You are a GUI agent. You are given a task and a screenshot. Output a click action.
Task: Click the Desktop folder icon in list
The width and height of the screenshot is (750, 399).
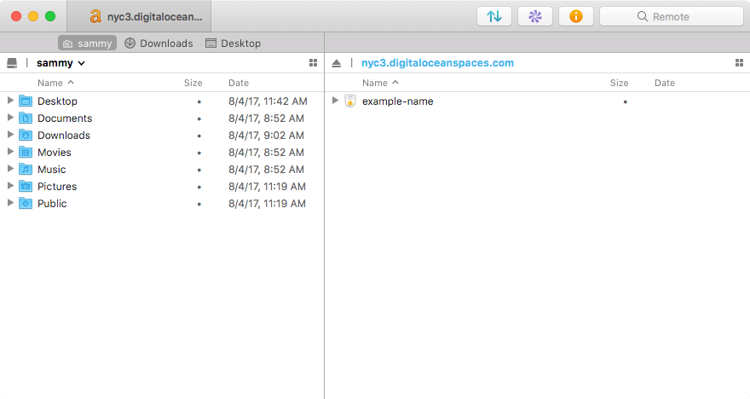[x=26, y=101]
